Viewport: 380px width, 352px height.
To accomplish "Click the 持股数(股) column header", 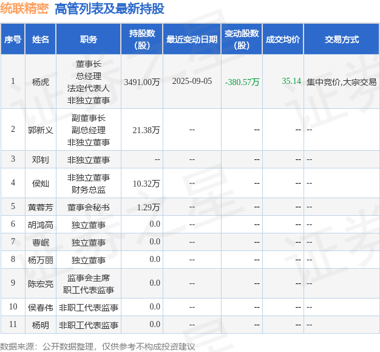I will tap(142, 39).
